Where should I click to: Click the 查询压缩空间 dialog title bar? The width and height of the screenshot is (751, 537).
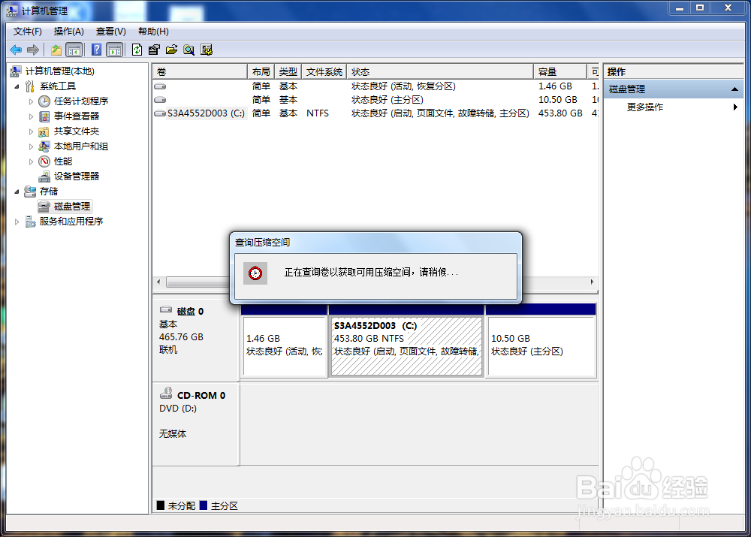(375, 243)
